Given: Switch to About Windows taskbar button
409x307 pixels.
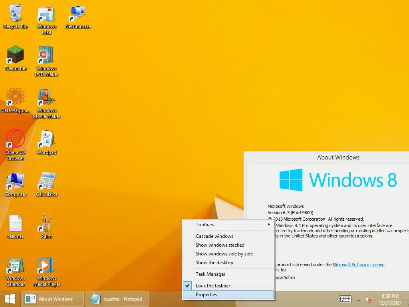Looking at the screenshot, I should point(52,299).
